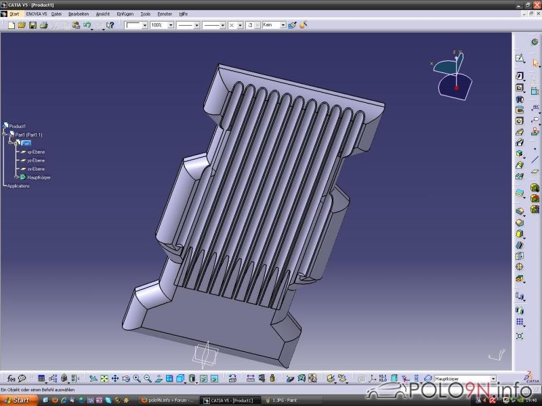The image size is (542, 406).
Task: Open the Fenster menu
Action: pos(165,14)
